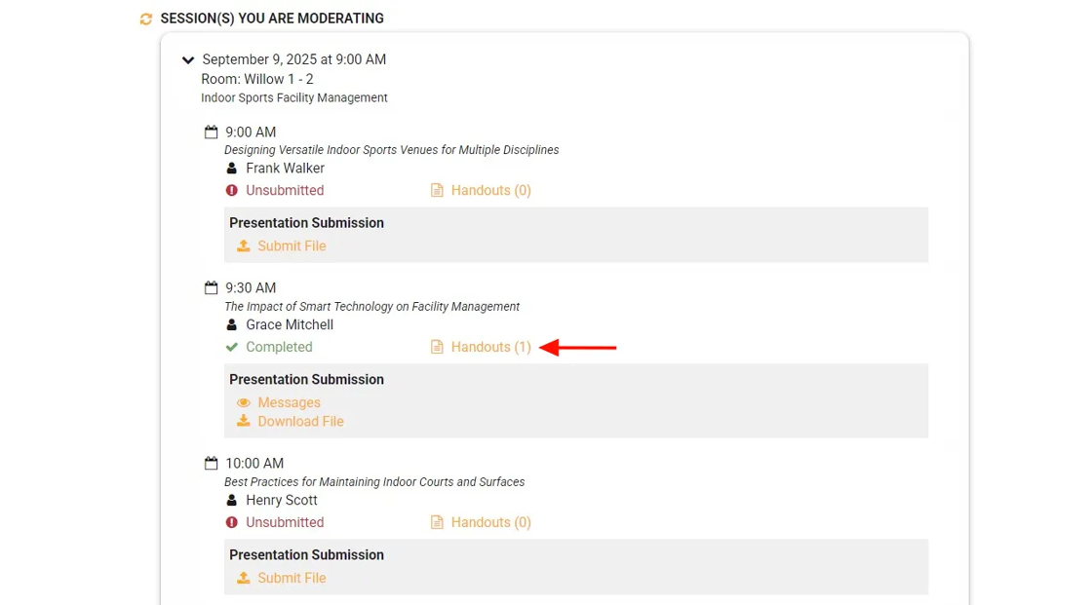Click the Indoor Sports Facility Management label
The height and width of the screenshot is (605, 1092).
coord(294,97)
